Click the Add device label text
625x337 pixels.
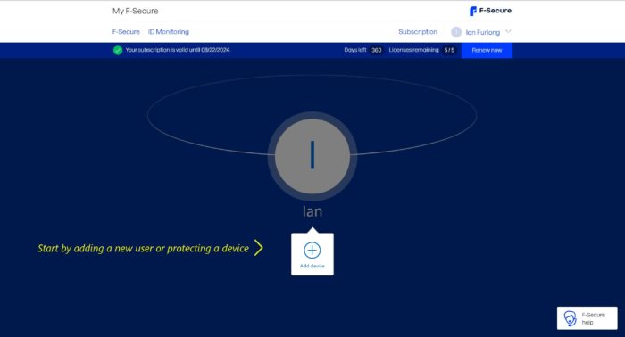pos(312,266)
